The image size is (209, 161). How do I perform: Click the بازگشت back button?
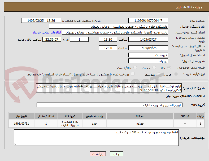[98, 154]
